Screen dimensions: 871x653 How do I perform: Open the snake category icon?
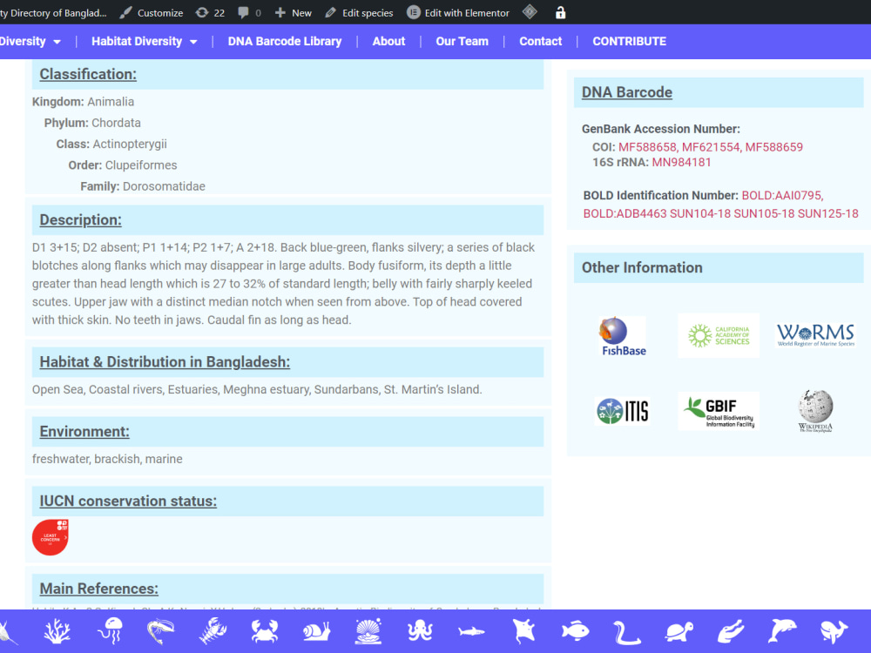626,632
